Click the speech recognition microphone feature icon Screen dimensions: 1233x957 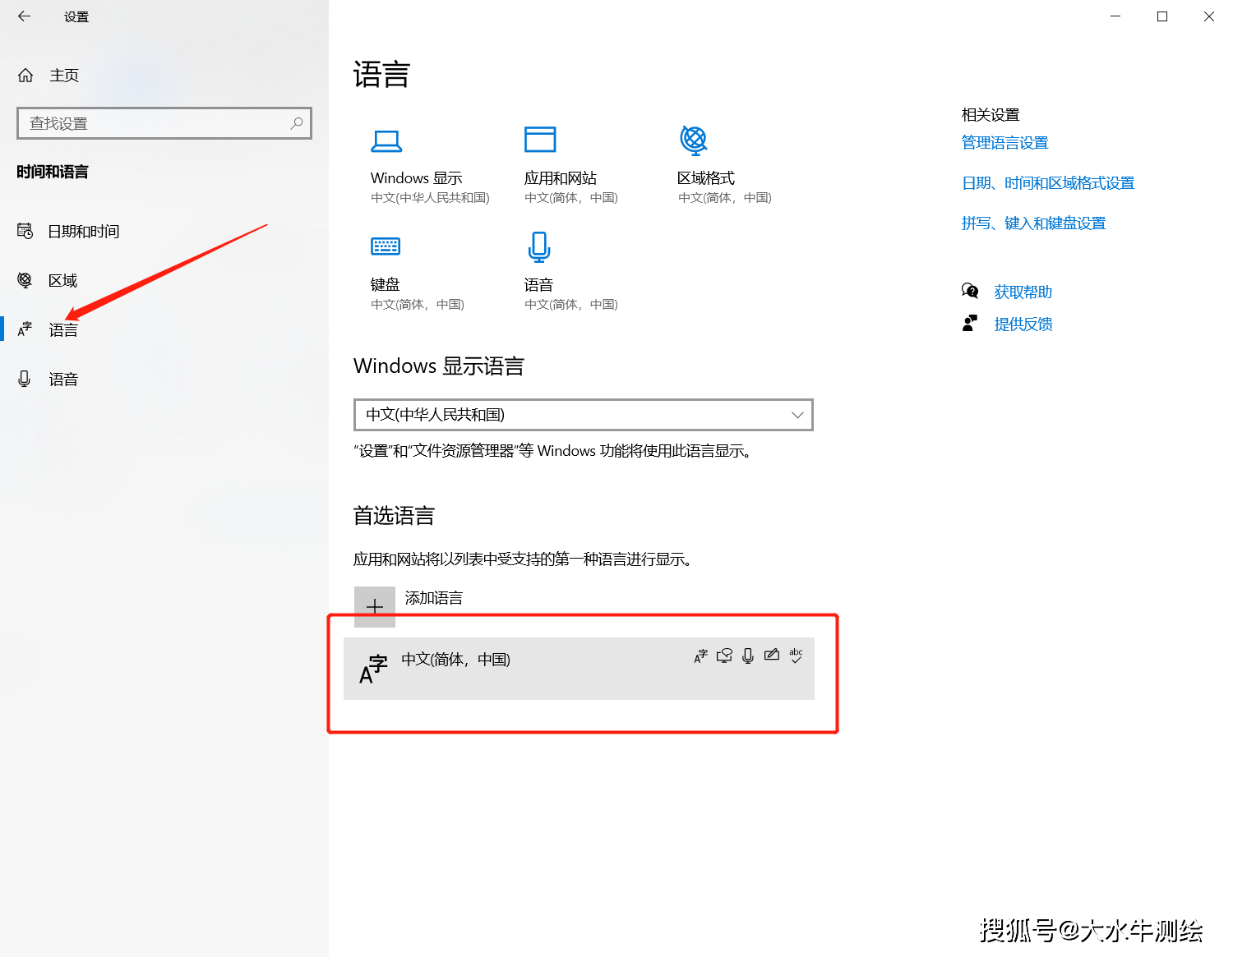(x=748, y=656)
